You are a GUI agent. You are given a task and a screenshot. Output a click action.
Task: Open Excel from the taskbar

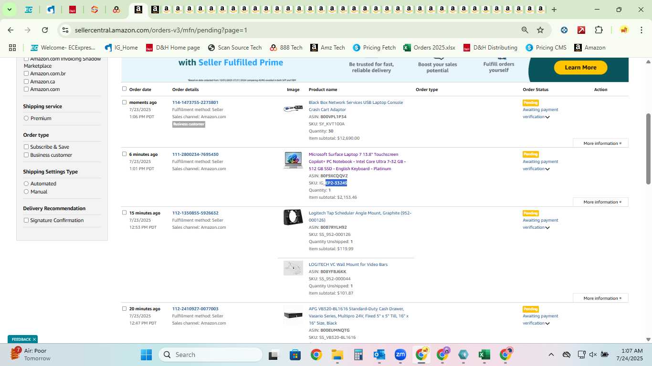pos(484,355)
